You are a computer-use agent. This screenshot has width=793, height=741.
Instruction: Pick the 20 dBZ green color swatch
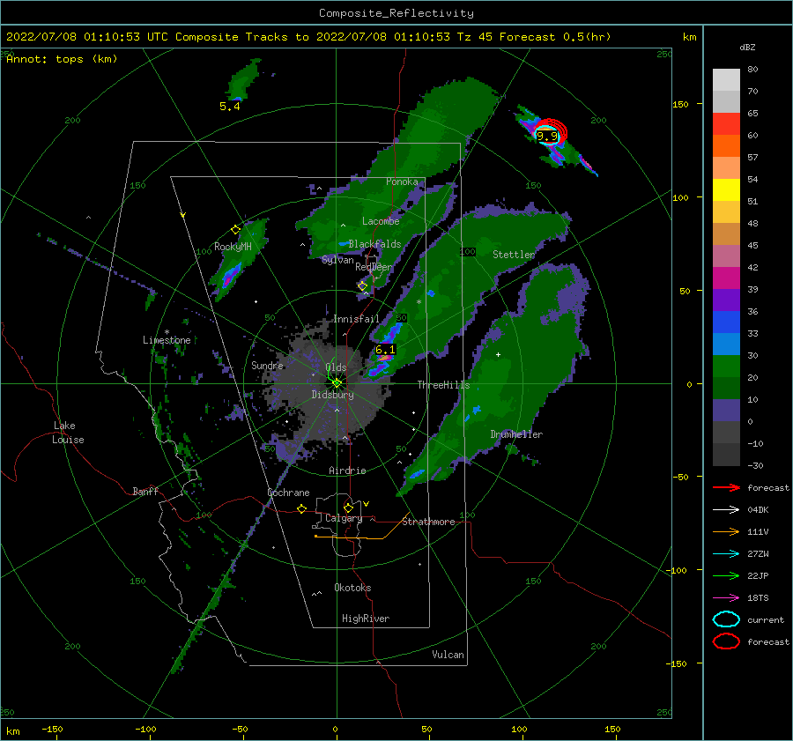pyautogui.click(x=726, y=366)
